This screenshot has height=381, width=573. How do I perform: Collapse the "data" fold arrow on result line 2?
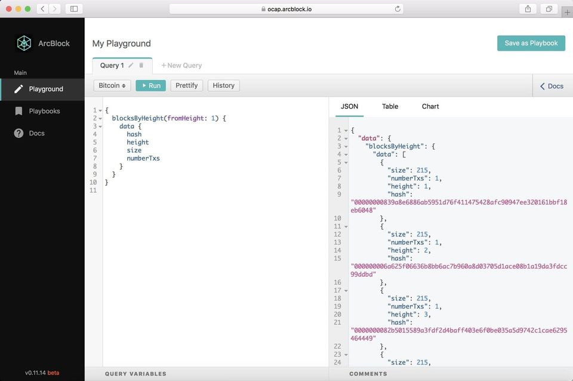tap(346, 139)
